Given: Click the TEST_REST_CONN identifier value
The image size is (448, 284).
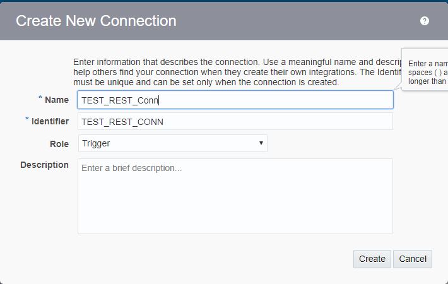Looking at the screenshot, I should click(122, 122).
